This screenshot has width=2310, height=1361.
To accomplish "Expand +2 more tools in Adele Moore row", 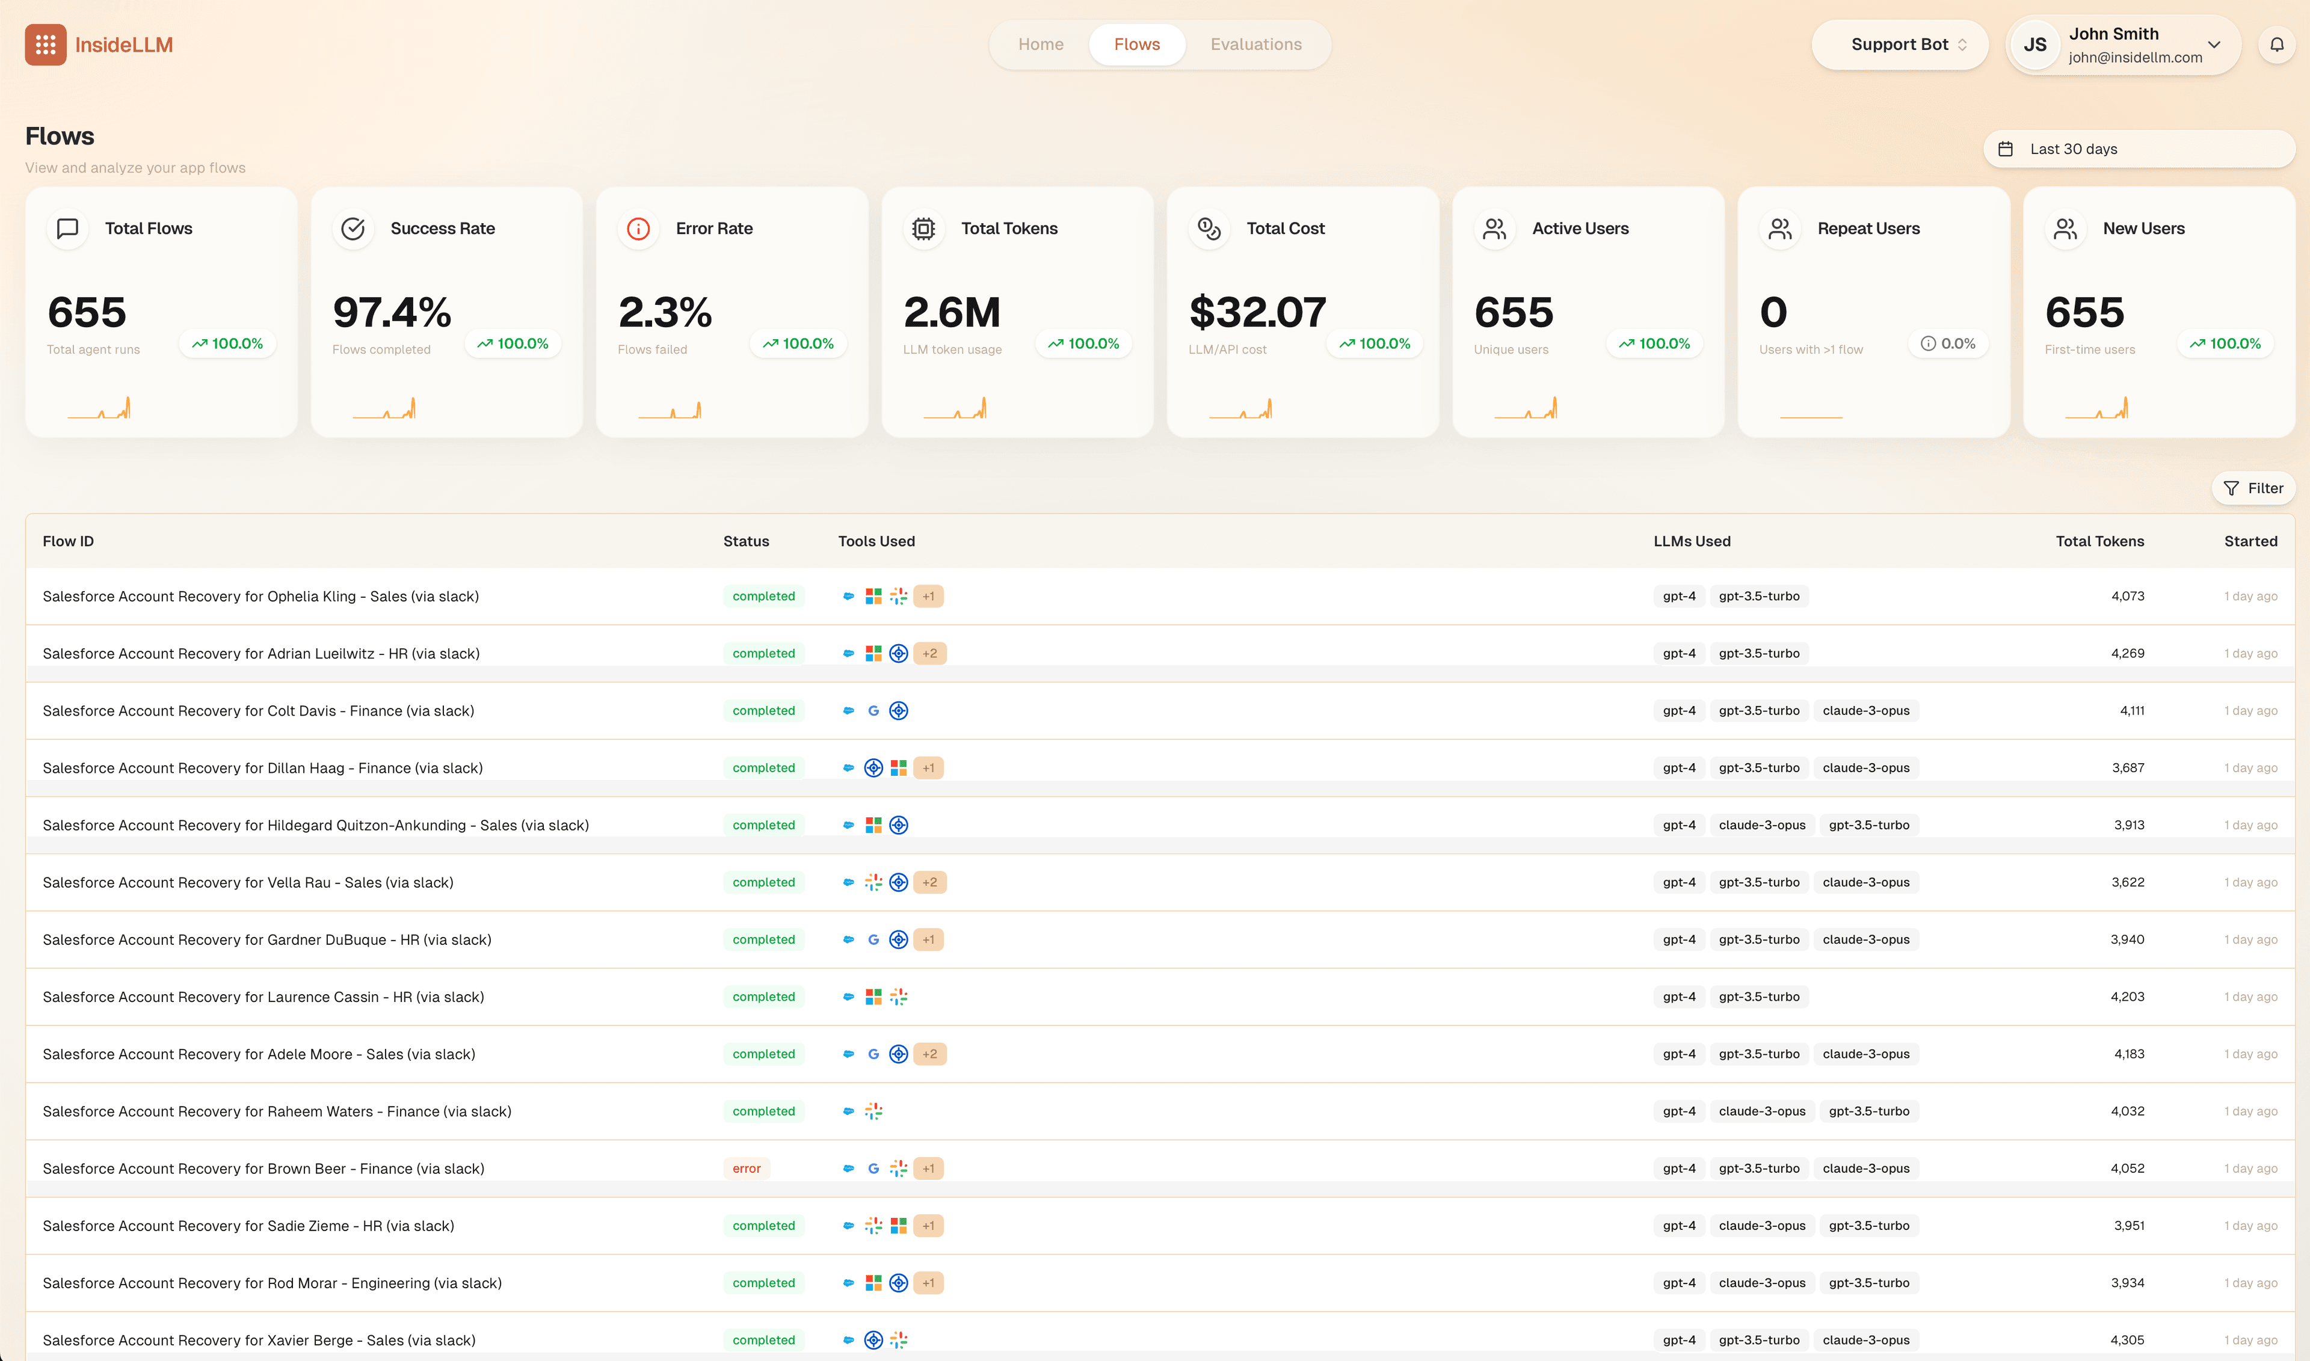I will coord(929,1054).
